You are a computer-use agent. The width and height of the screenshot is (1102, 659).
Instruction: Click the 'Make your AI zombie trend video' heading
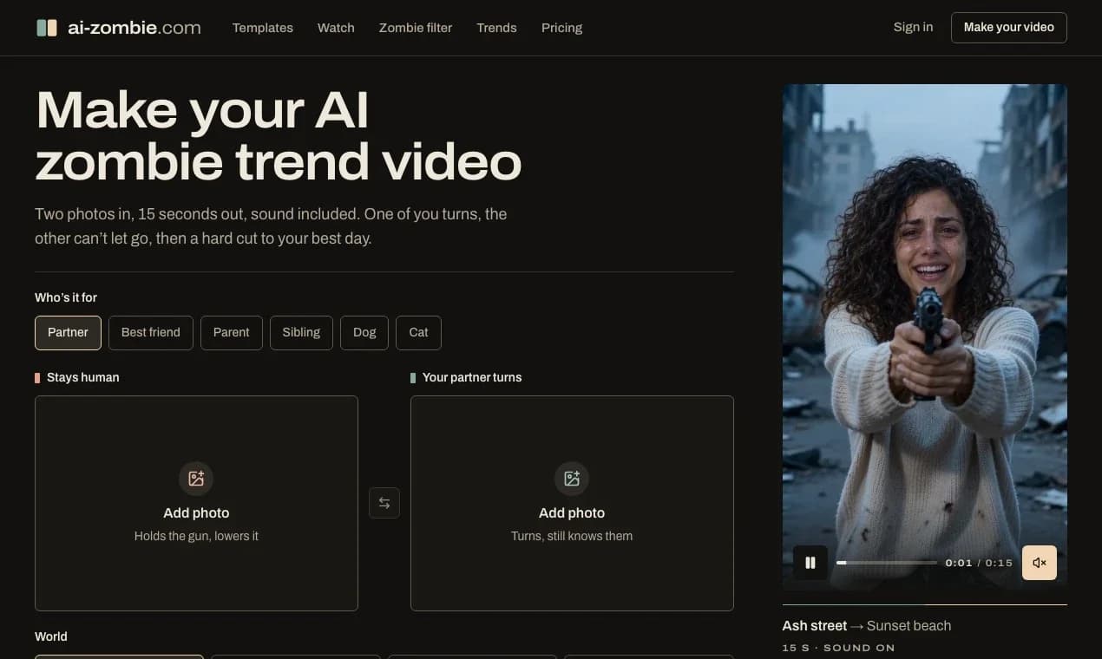point(278,136)
